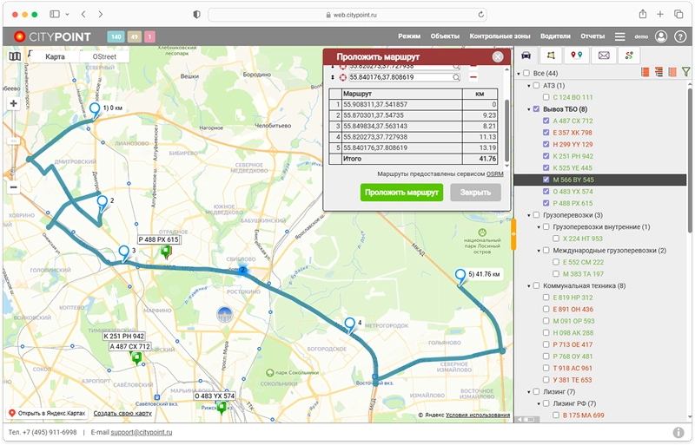This screenshot has width=695, height=445.
Task: Open the hamburger menu in top bar
Action: [x=619, y=37]
